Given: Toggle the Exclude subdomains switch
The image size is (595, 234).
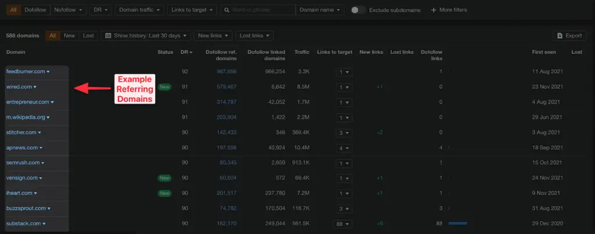Looking at the screenshot, I should pyautogui.click(x=357, y=10).
